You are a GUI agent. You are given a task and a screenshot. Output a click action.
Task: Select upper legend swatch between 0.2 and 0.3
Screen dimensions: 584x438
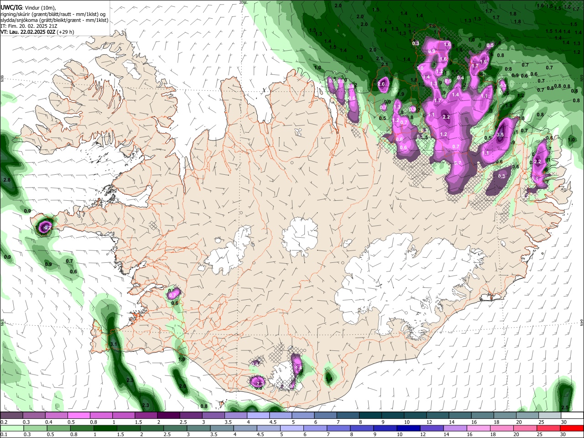(11, 415)
